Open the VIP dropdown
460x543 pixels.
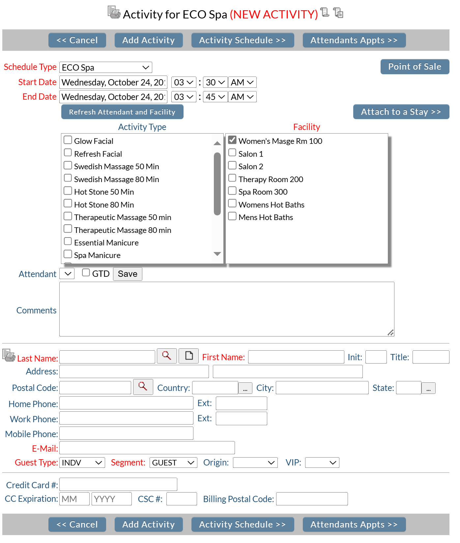point(322,463)
